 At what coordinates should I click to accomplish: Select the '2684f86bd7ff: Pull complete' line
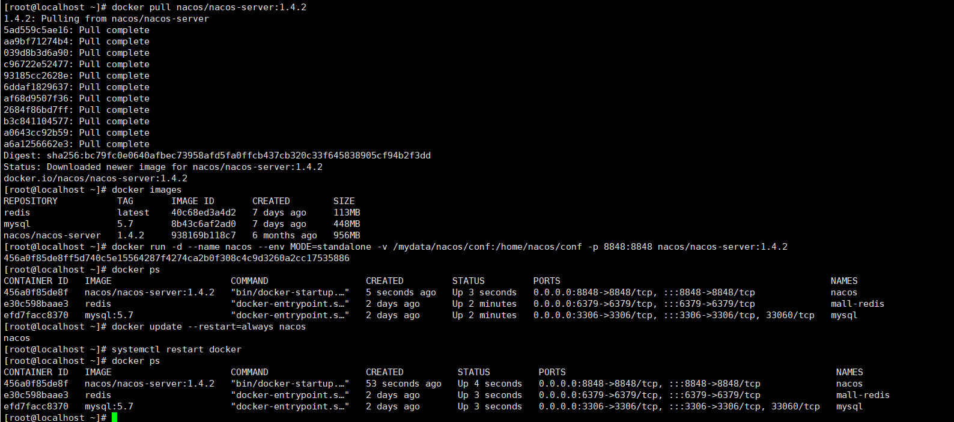point(76,110)
